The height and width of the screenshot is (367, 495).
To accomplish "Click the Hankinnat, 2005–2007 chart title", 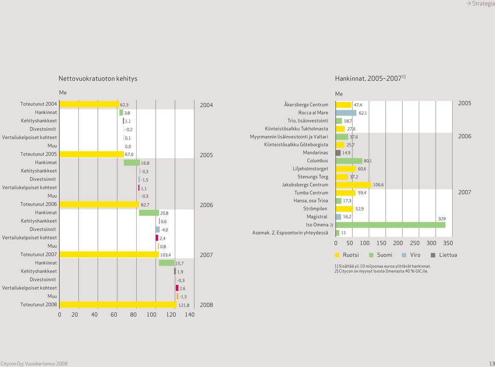I will tap(370, 78).
